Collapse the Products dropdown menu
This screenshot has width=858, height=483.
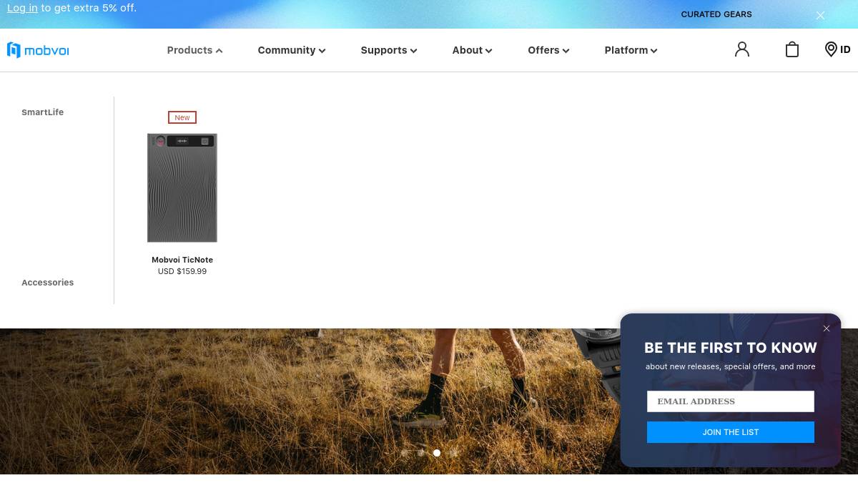tap(194, 50)
